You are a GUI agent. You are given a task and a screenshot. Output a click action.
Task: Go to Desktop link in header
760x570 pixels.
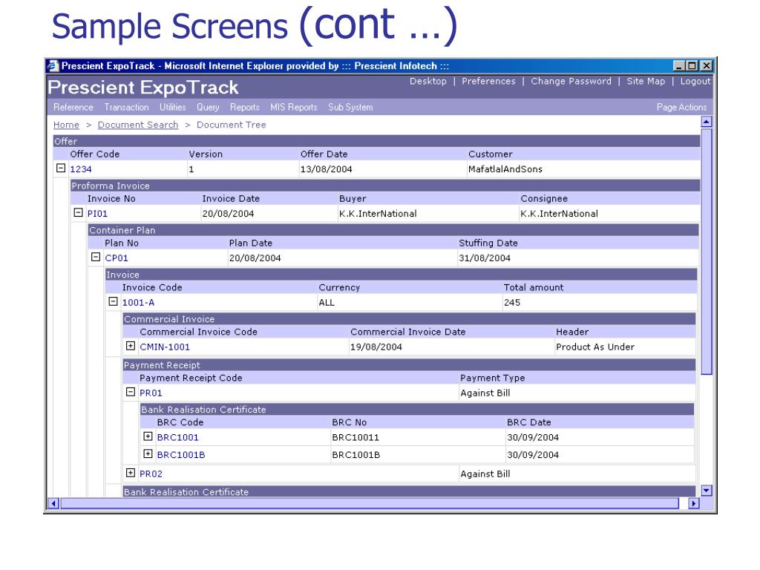pos(428,82)
